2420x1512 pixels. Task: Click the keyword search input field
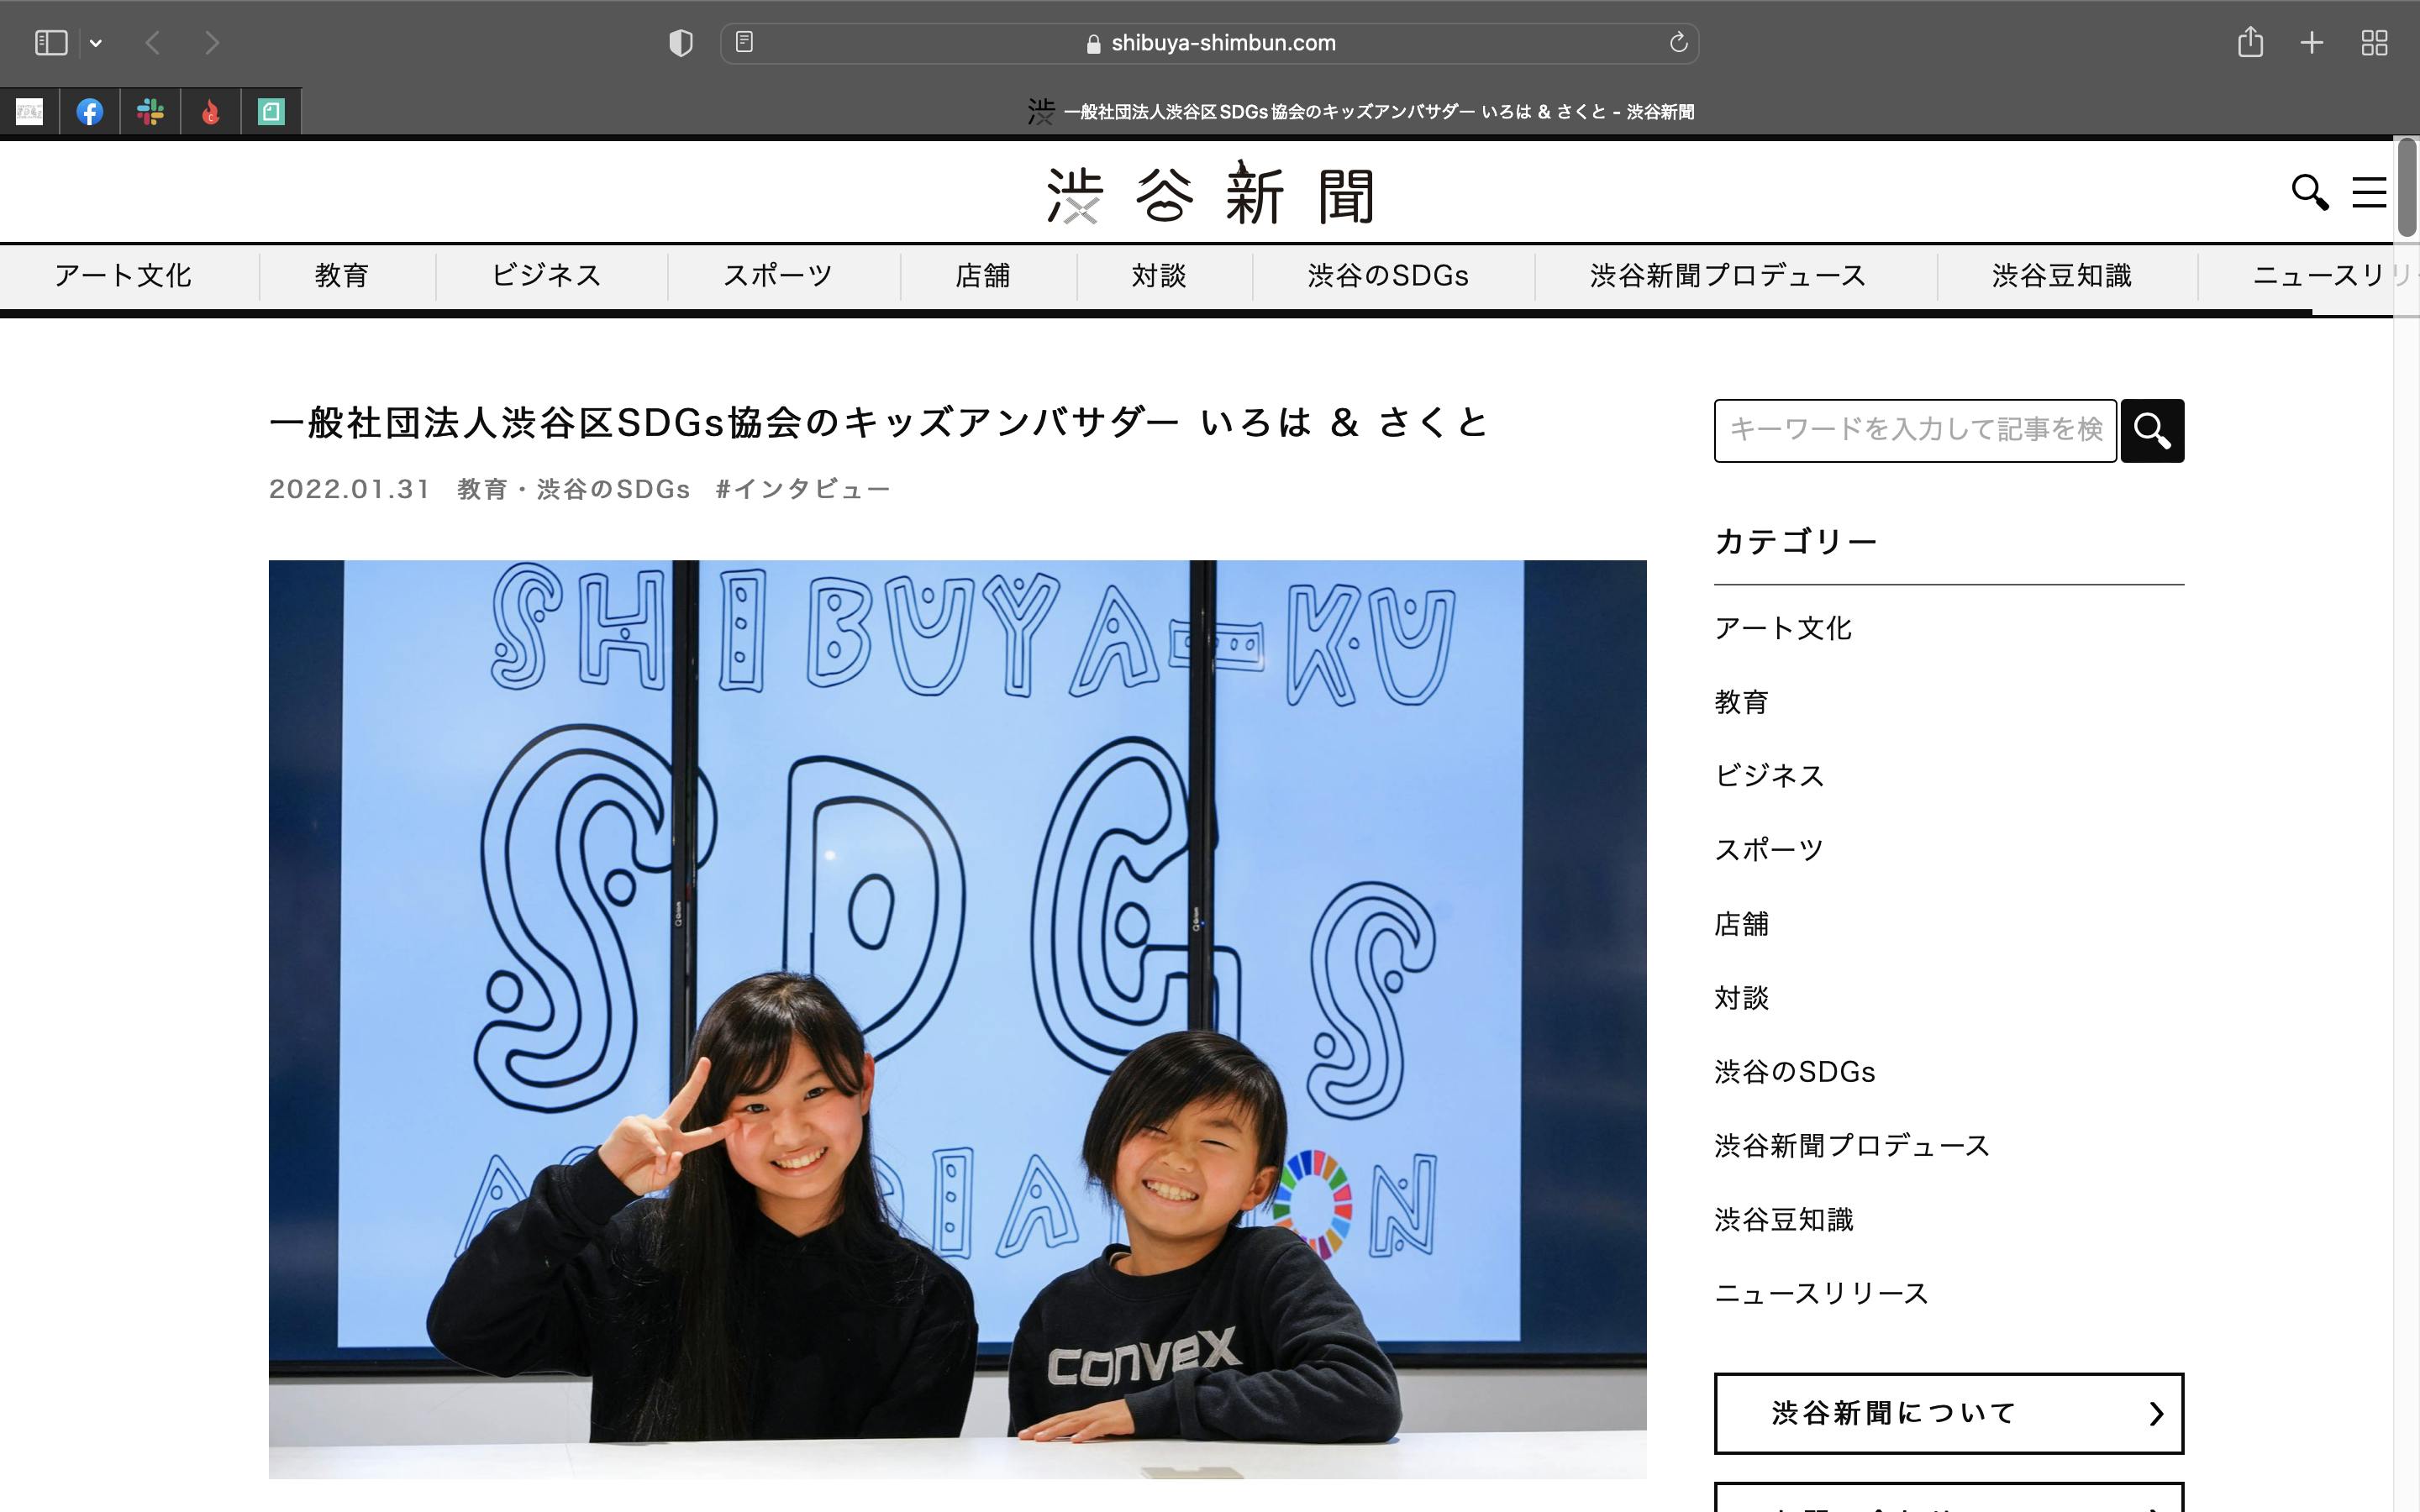click(x=1914, y=430)
